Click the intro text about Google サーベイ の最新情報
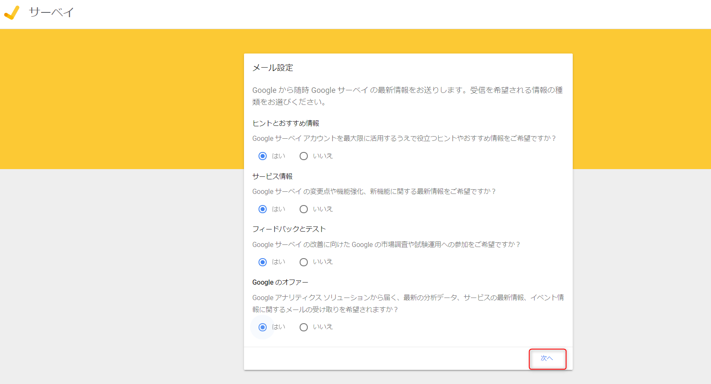The image size is (711, 384). click(x=407, y=96)
